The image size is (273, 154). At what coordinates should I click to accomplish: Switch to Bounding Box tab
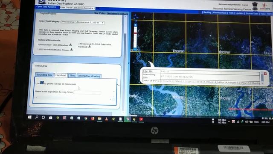pyautogui.click(x=44, y=75)
